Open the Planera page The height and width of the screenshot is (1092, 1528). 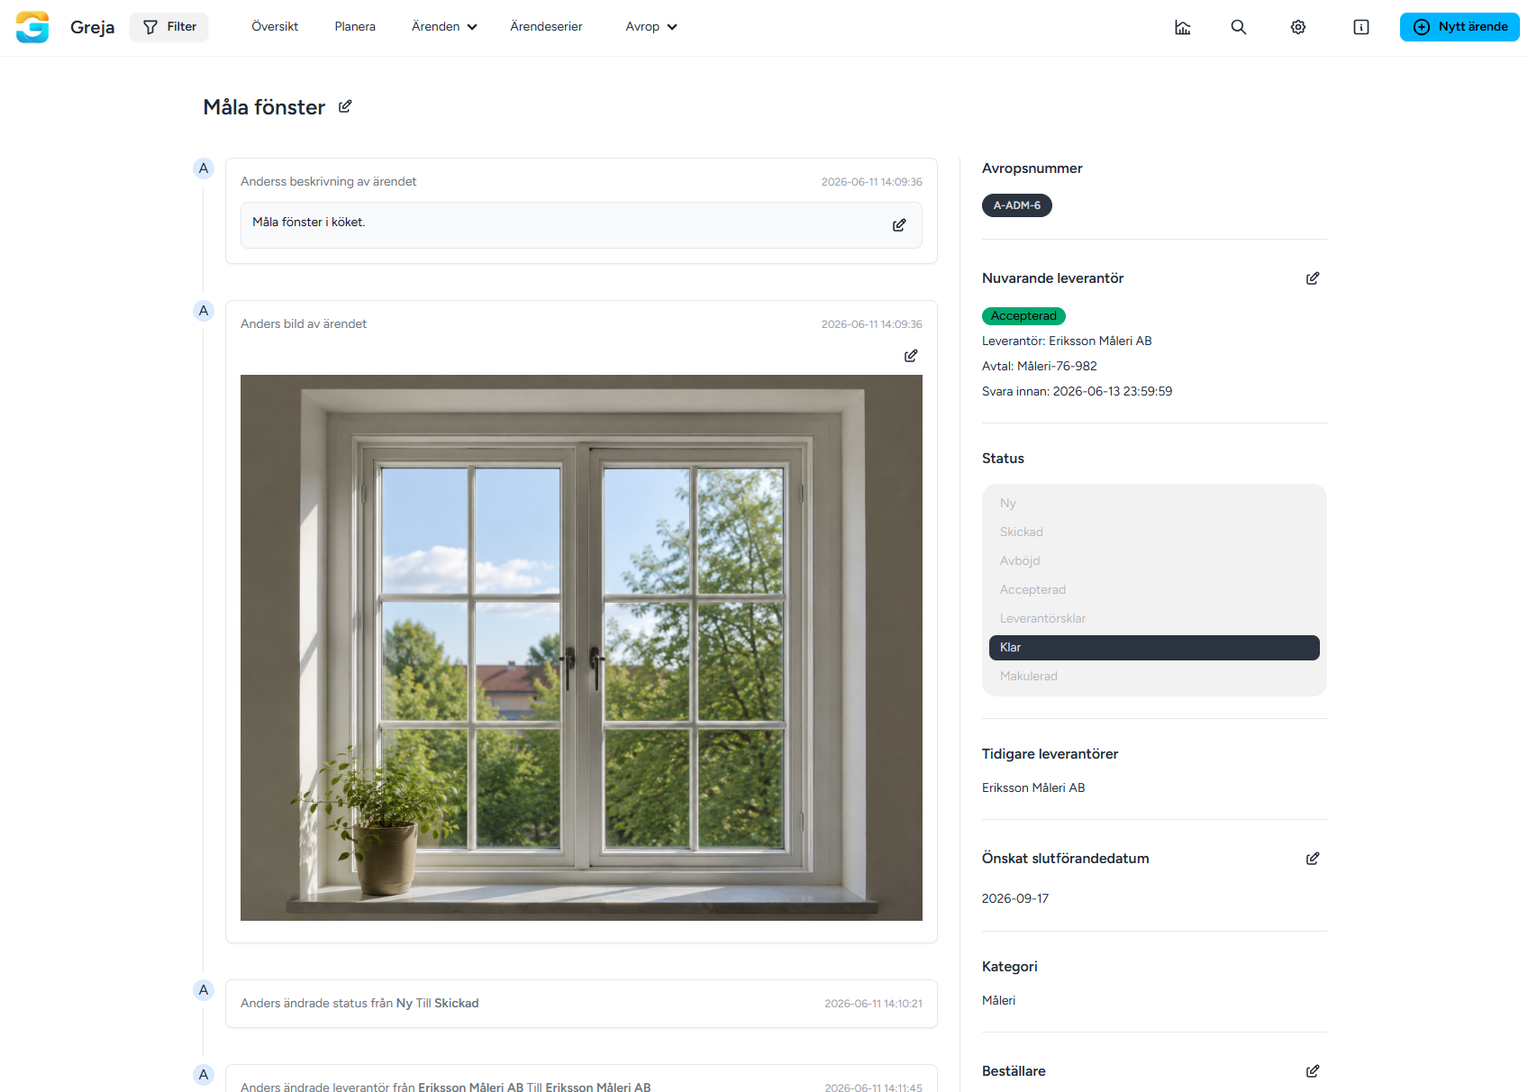click(355, 27)
